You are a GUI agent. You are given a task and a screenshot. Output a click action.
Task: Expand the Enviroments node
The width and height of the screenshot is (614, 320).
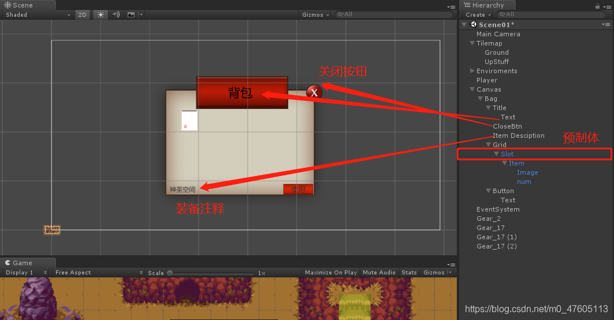[x=472, y=71]
